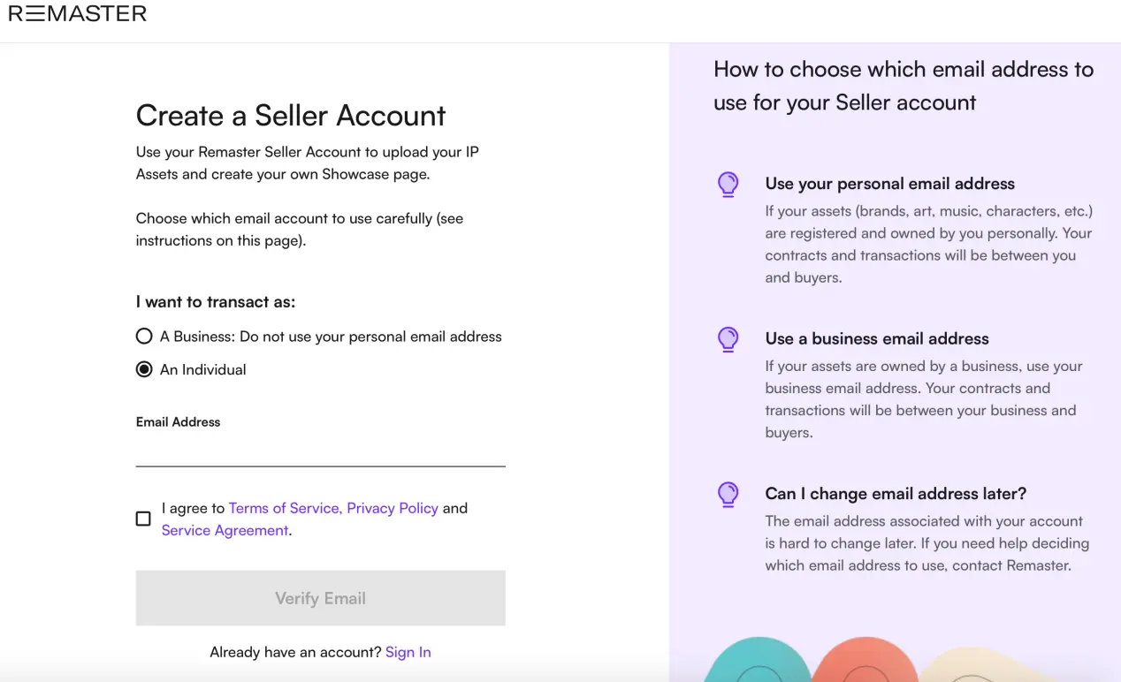Focus the Email Address input field

tap(320, 451)
